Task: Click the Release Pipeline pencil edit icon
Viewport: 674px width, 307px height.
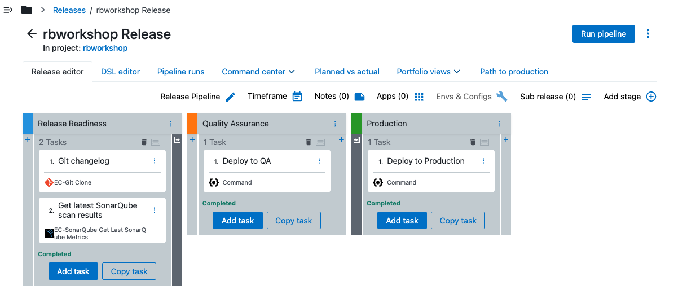Action: pyautogui.click(x=230, y=97)
